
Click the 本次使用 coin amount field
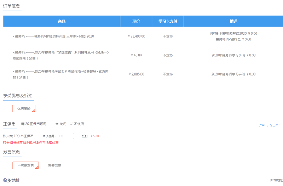coord(65,136)
